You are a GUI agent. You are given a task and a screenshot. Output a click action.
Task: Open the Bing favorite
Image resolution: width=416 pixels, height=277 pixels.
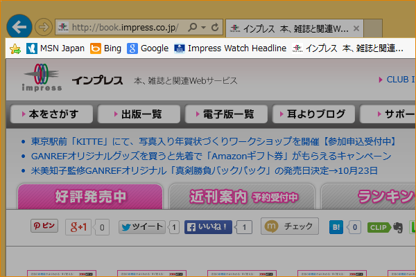point(105,48)
